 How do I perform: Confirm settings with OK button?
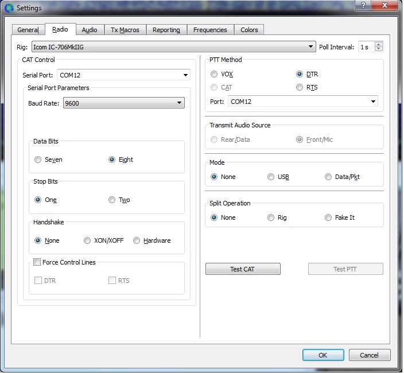(x=323, y=355)
